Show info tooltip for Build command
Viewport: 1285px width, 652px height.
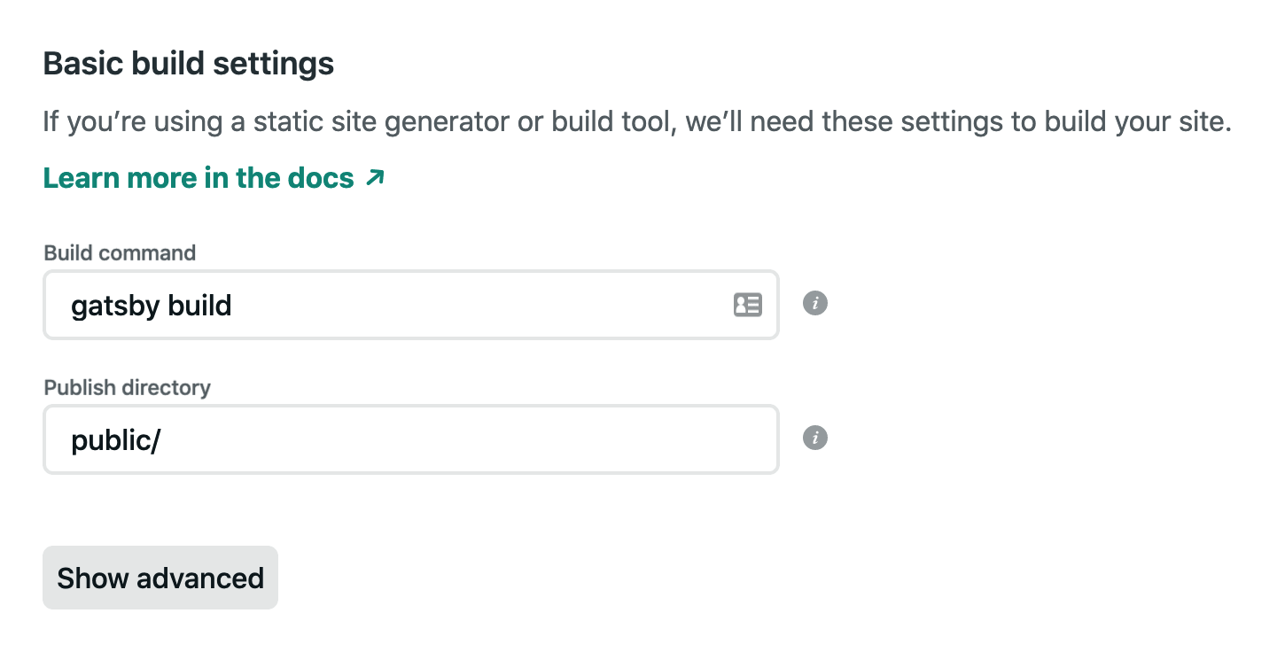click(815, 304)
